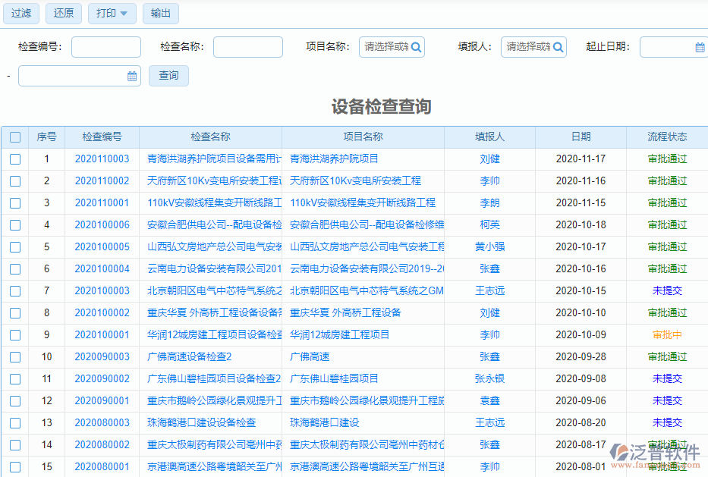Screen dimensions: 708x477
Task: Check the checkbox for row 2020110003
Action: (x=15, y=159)
